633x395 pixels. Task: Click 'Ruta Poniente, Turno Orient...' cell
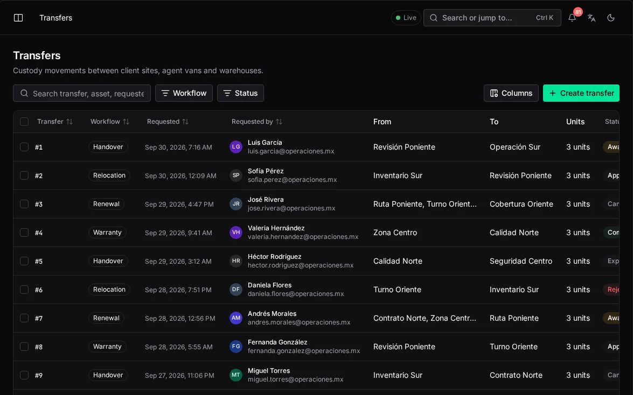(x=425, y=204)
